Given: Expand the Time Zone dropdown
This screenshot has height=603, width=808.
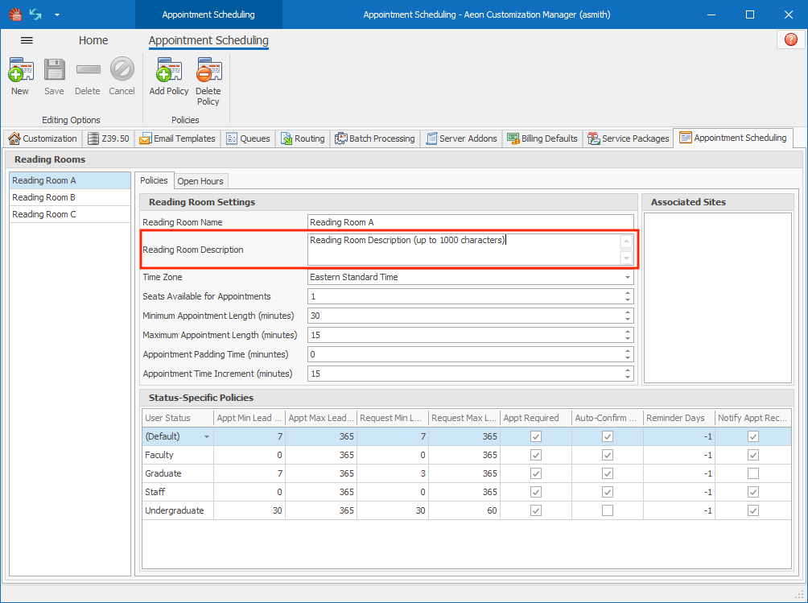Looking at the screenshot, I should (x=627, y=277).
